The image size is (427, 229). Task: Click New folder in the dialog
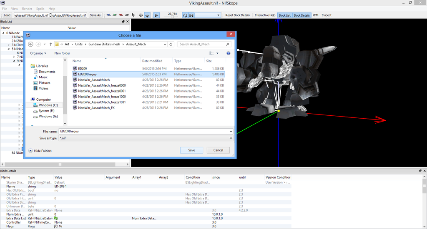point(62,53)
